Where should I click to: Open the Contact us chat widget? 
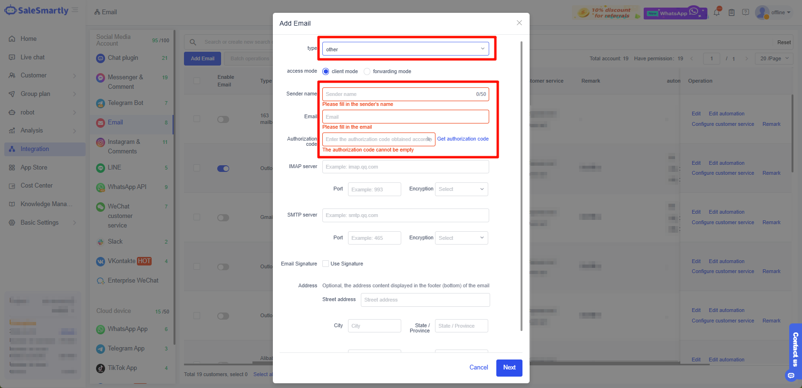[x=795, y=352]
